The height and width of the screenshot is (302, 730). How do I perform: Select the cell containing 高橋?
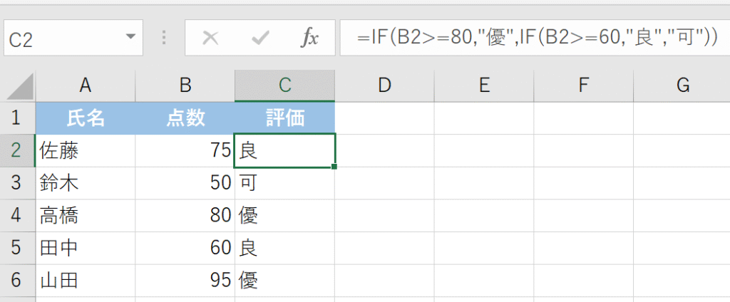86,215
